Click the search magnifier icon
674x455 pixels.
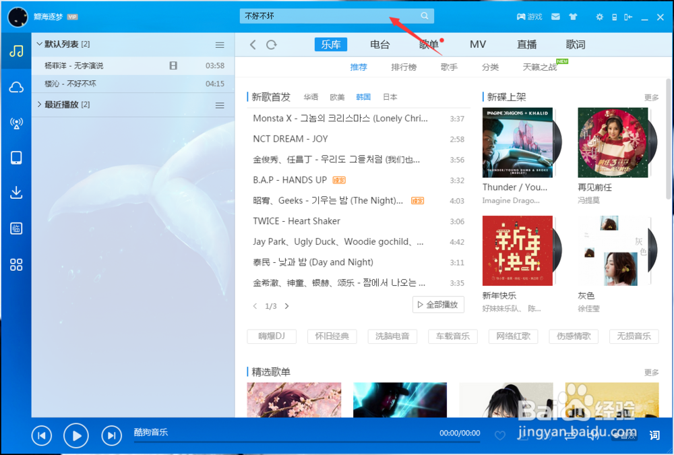point(424,16)
